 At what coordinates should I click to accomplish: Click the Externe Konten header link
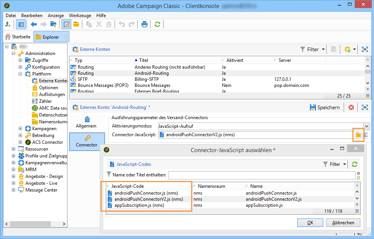(95, 49)
